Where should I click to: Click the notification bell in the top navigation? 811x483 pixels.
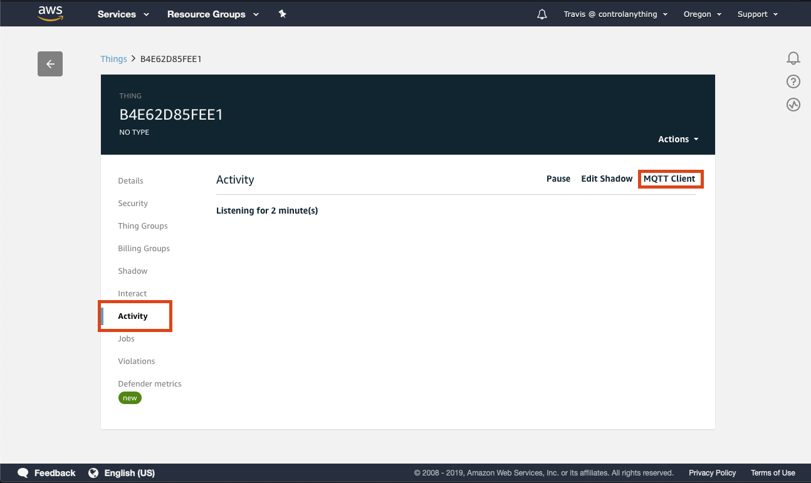coord(542,13)
